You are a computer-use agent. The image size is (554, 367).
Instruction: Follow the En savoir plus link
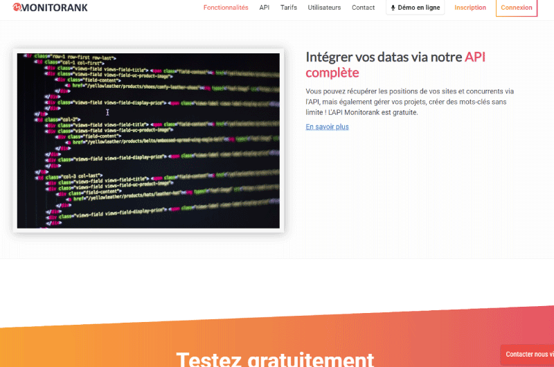pos(327,127)
